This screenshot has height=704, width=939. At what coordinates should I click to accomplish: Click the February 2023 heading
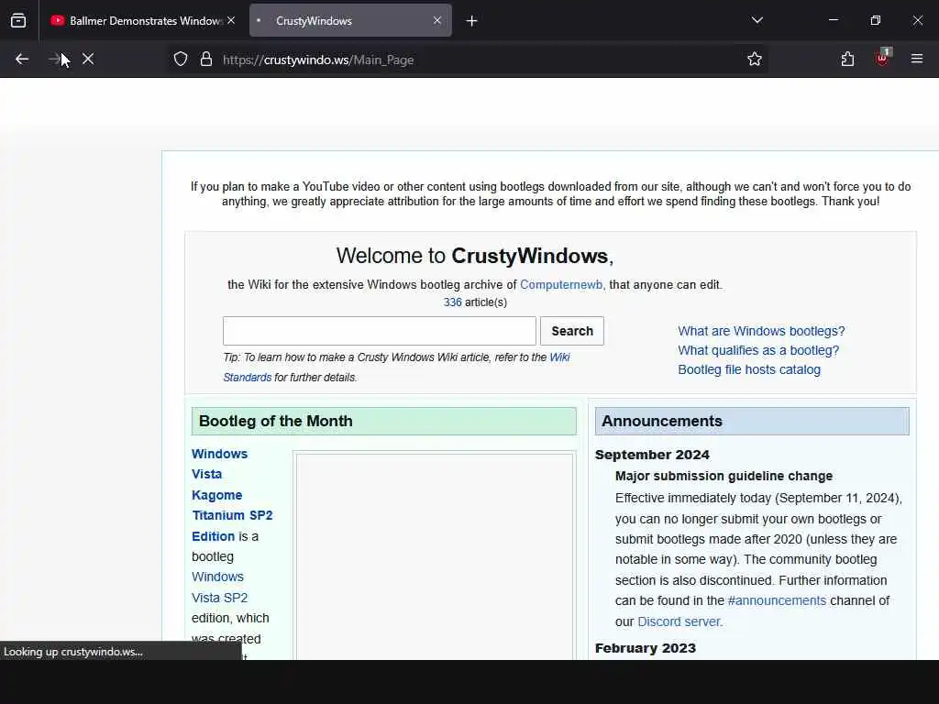[645, 648]
